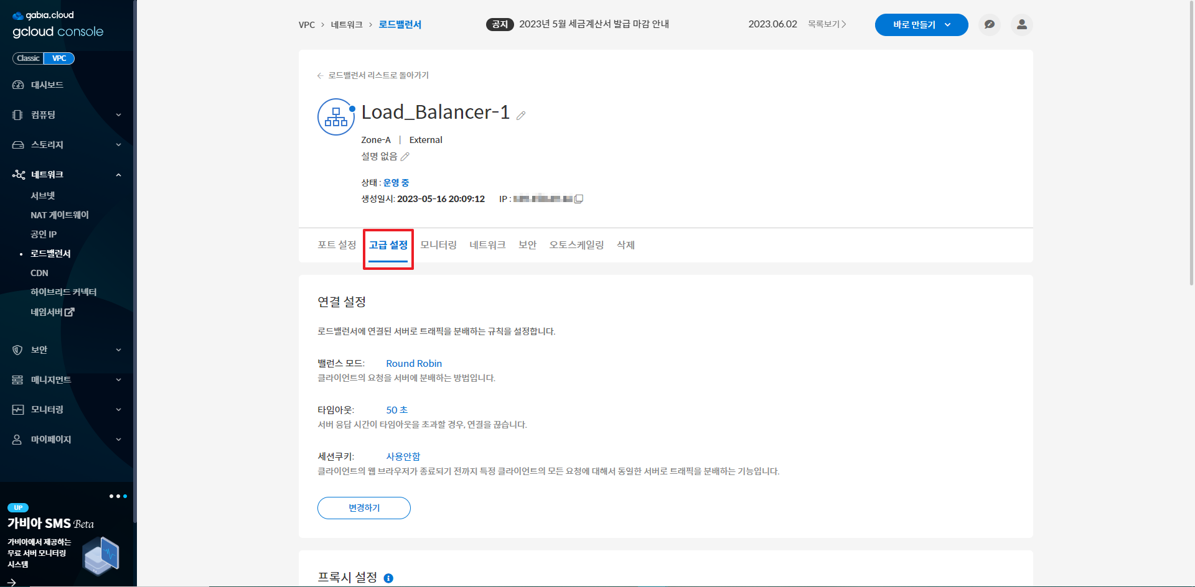1195x587 pixels.
Task: Switch to the 네트워크 tab
Action: (487, 245)
